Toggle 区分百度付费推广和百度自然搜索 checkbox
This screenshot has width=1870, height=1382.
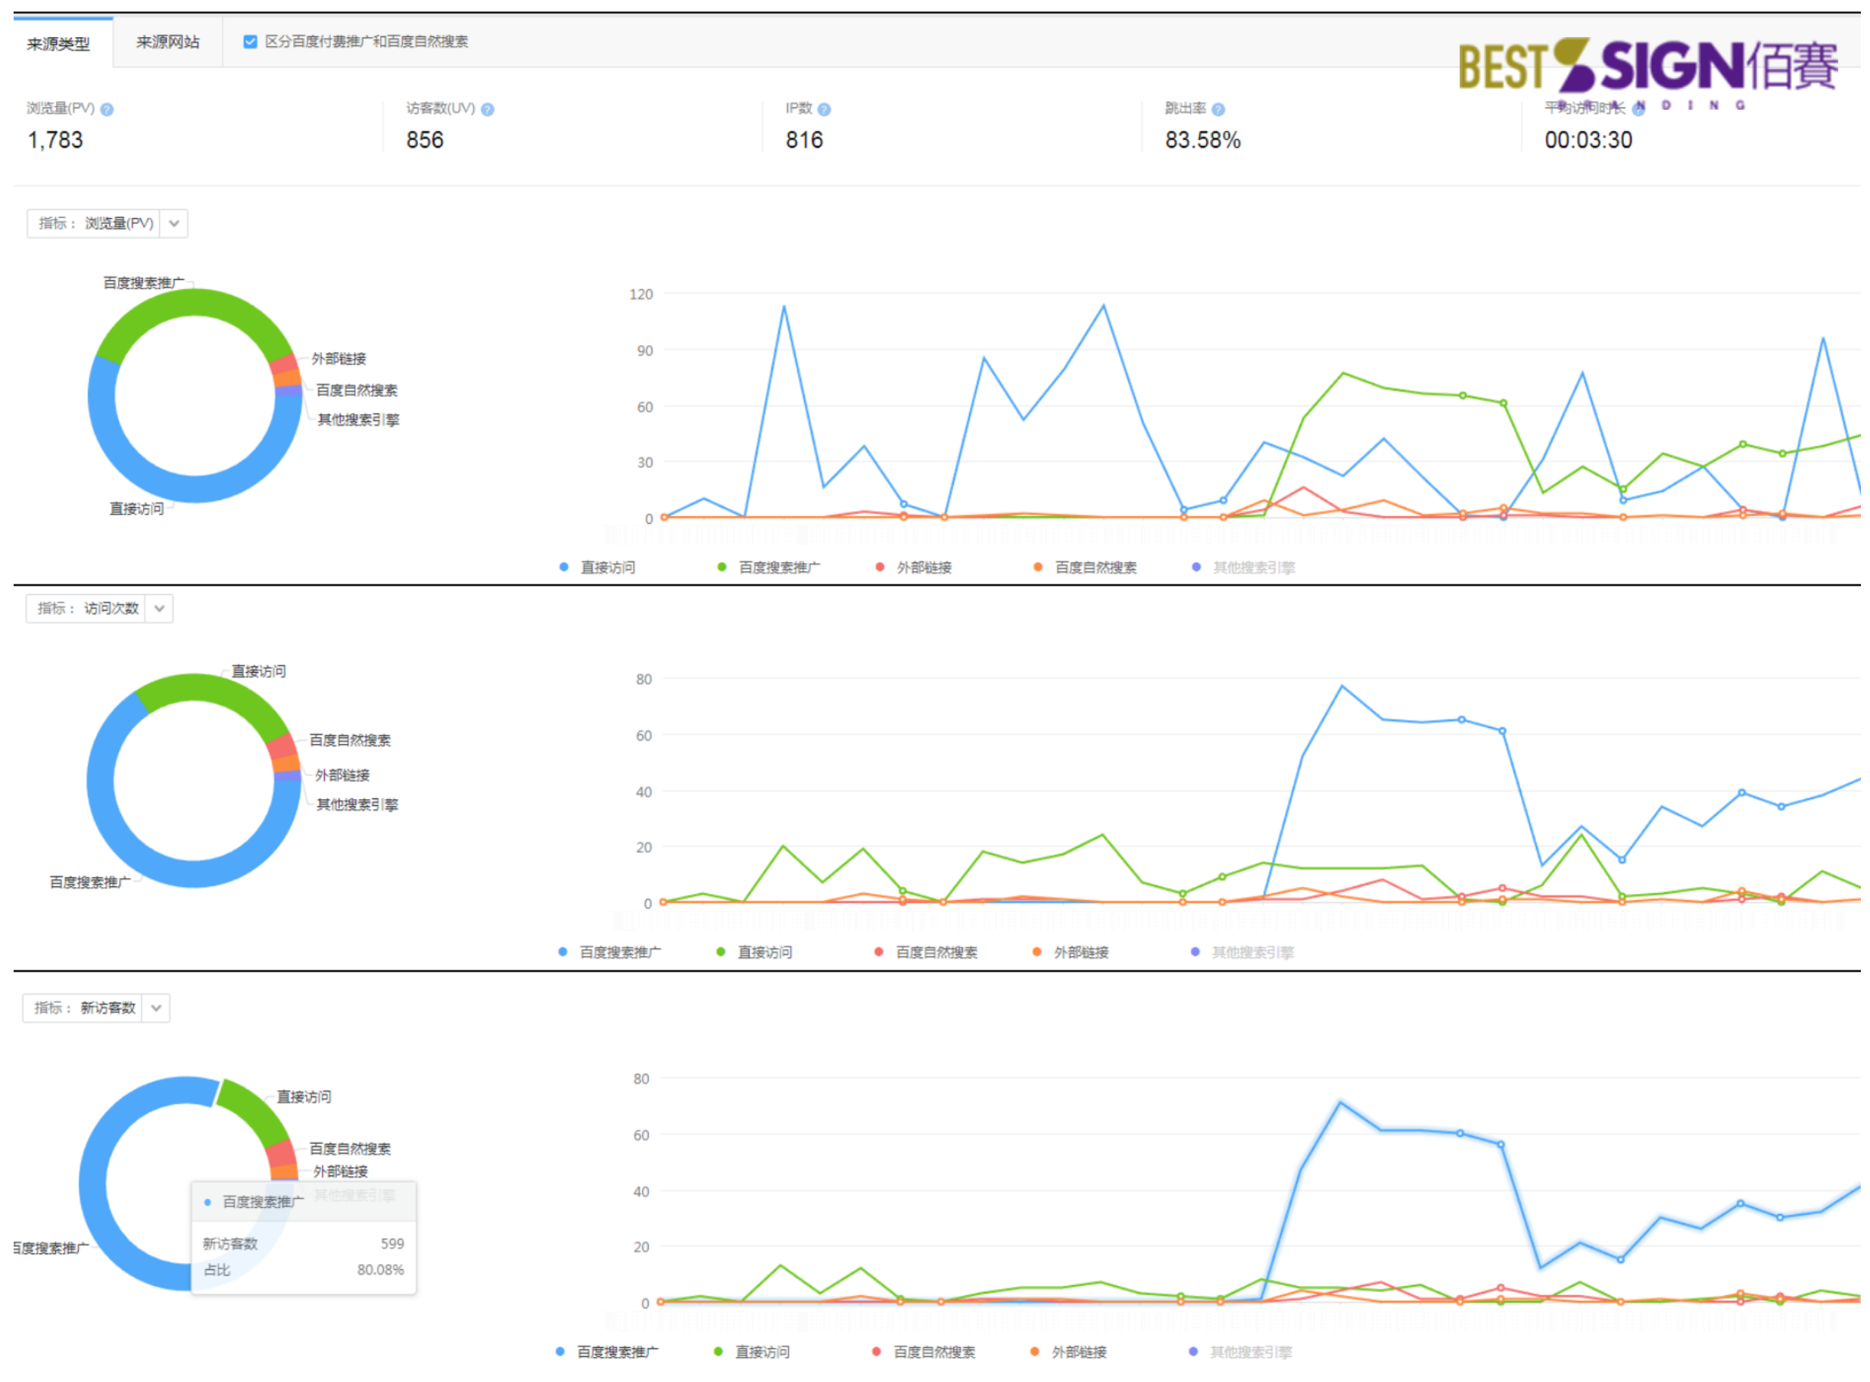[250, 42]
